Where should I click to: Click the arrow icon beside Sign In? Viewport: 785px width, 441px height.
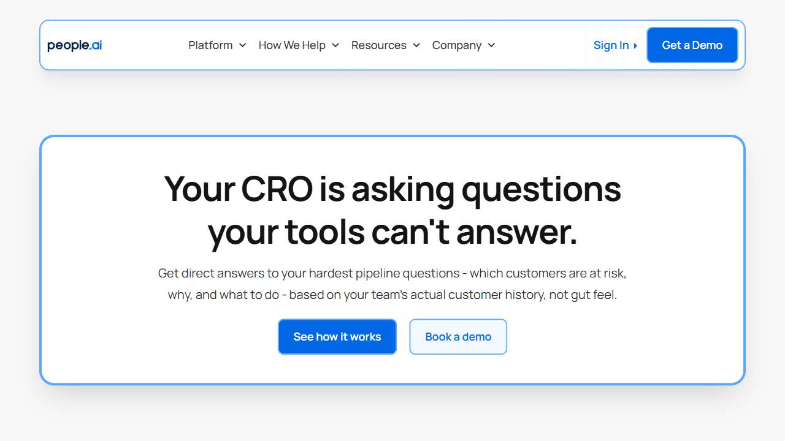pos(635,46)
